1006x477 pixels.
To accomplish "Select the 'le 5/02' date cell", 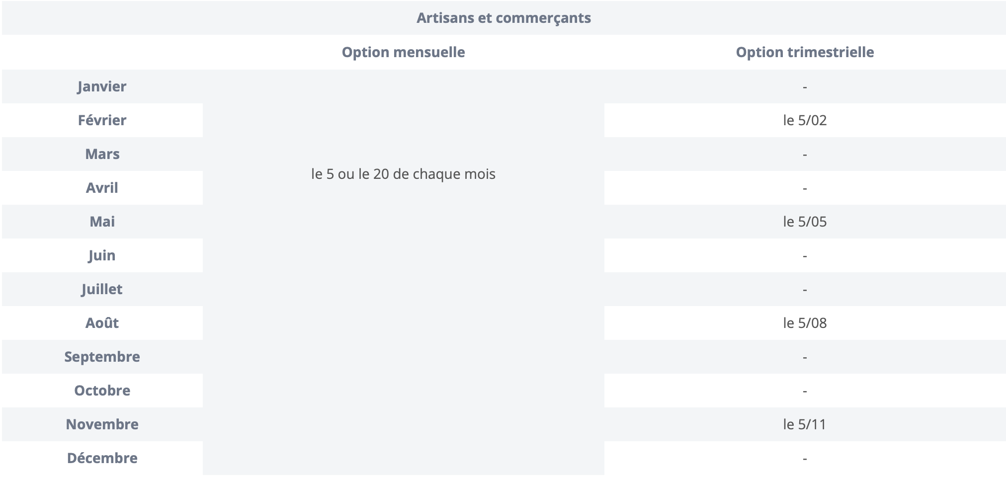I will (x=805, y=120).
